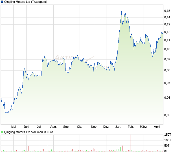
Task: Click the blue legend square for Qingling Motors
Action: pos(2,2)
